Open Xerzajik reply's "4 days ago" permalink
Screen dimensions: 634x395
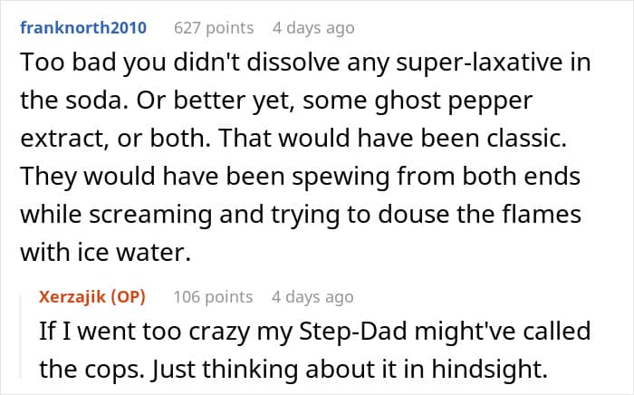click(312, 297)
